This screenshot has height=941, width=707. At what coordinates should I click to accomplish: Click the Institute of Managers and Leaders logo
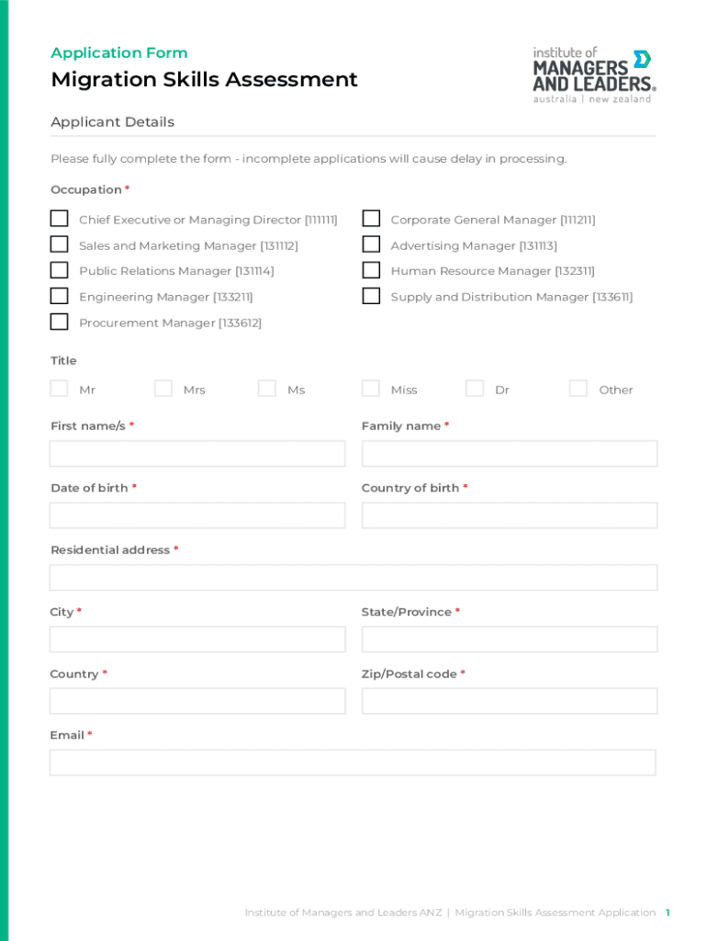pyautogui.click(x=593, y=74)
